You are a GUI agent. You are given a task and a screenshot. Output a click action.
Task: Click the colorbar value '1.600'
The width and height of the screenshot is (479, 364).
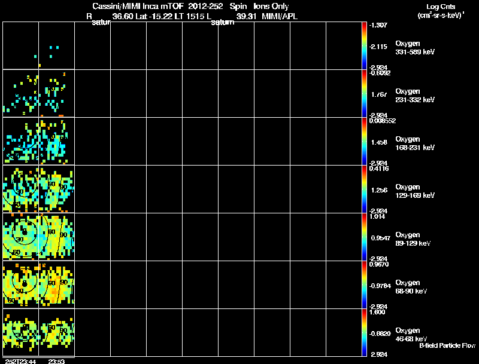click(377, 312)
